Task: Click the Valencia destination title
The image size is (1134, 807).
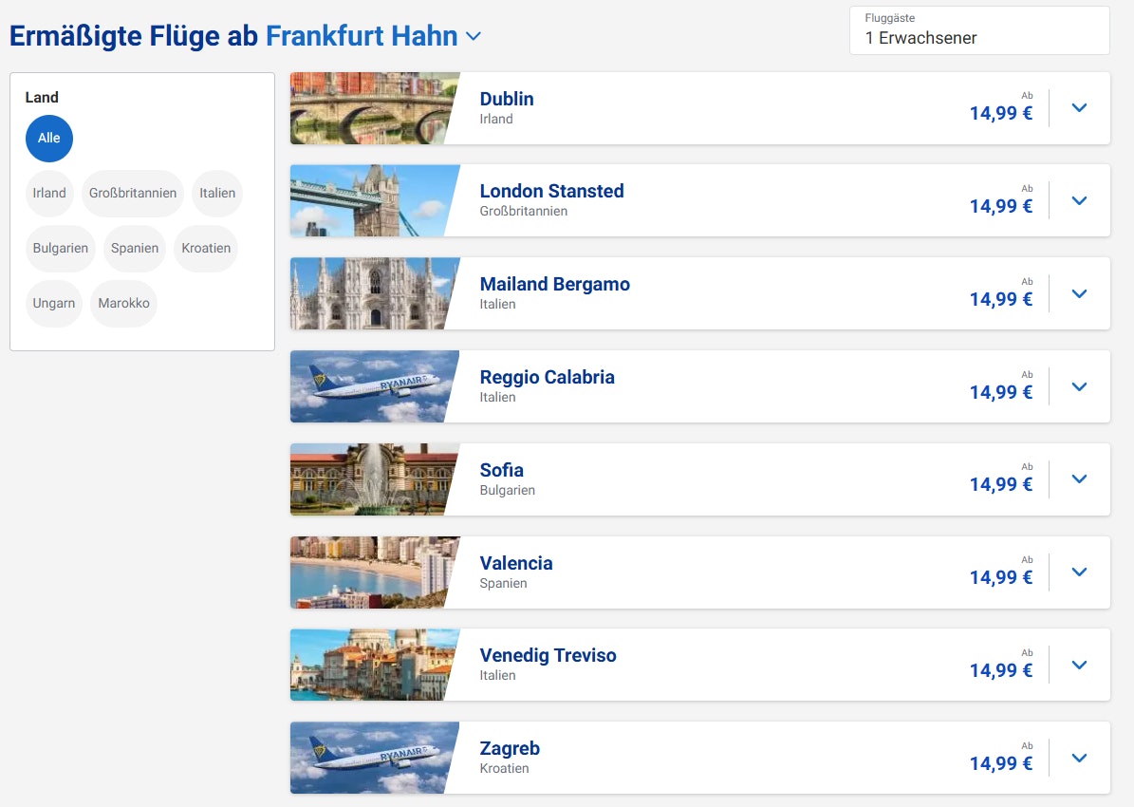Action: [516, 564]
